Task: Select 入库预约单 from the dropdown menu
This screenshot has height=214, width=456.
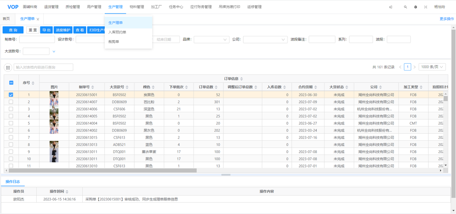Action: 117,32
